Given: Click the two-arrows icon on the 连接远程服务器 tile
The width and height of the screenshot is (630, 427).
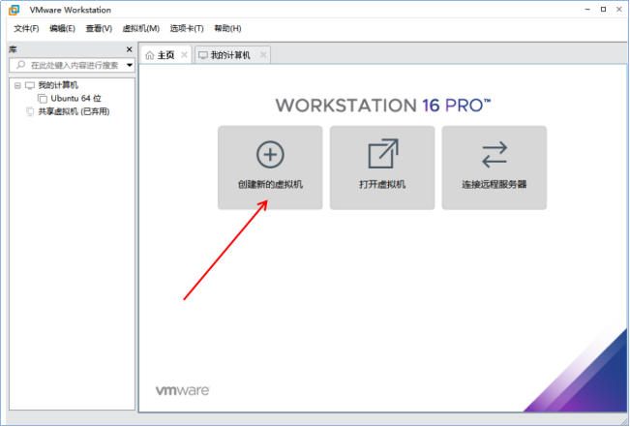Looking at the screenshot, I should 495,154.
